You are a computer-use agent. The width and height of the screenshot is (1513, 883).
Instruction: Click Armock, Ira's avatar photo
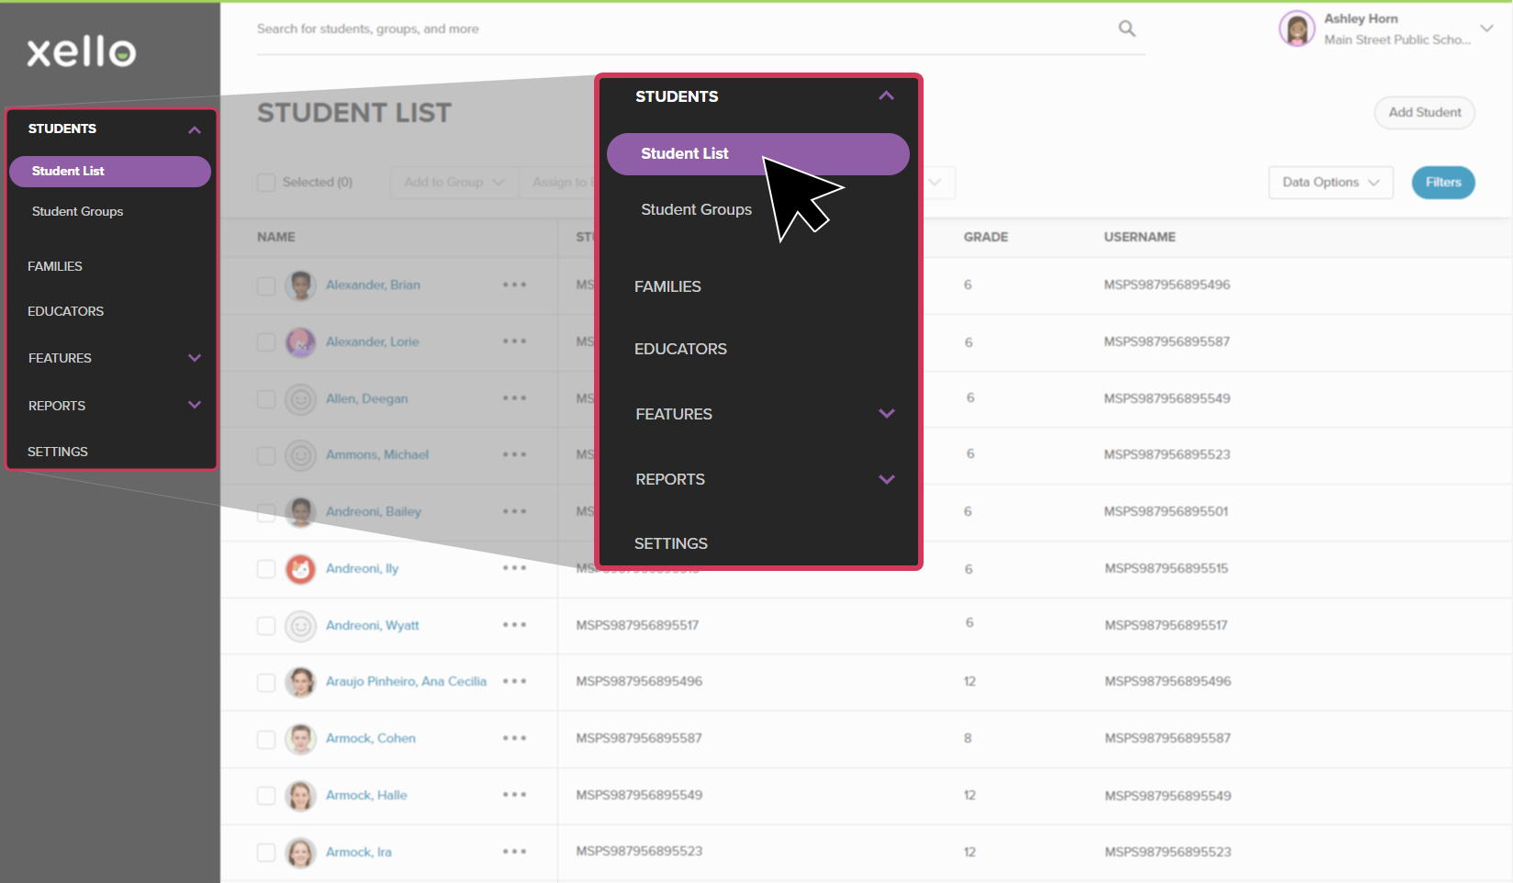click(300, 853)
